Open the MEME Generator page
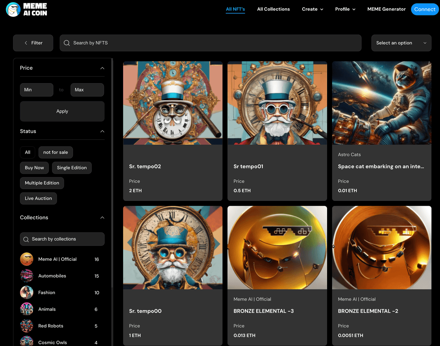Screen dimensions: 440x346 pyautogui.click(x=386, y=9)
